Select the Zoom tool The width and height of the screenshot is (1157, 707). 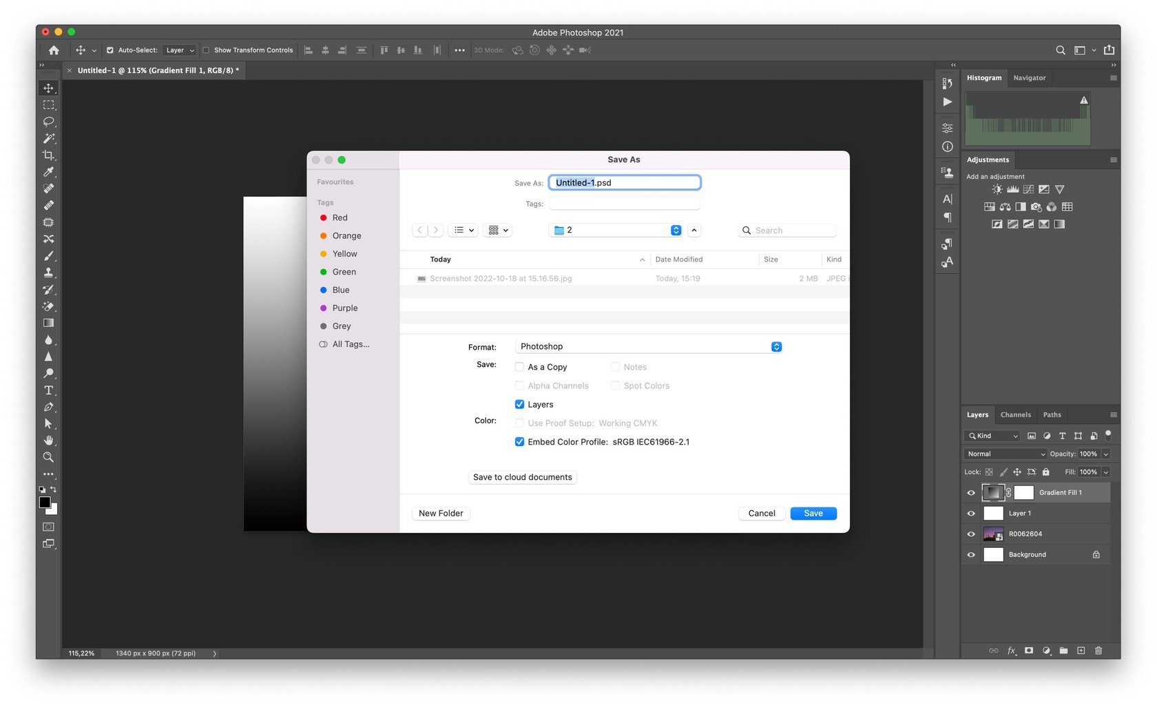48,457
